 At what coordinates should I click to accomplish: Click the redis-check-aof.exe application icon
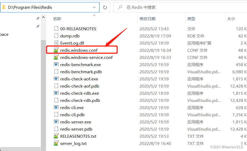[56, 79]
